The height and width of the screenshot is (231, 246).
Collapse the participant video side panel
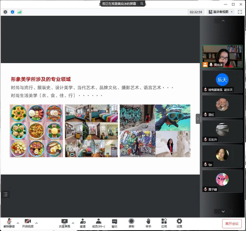(x=198, y=119)
